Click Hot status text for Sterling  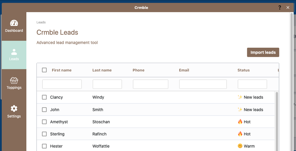coord(247,134)
